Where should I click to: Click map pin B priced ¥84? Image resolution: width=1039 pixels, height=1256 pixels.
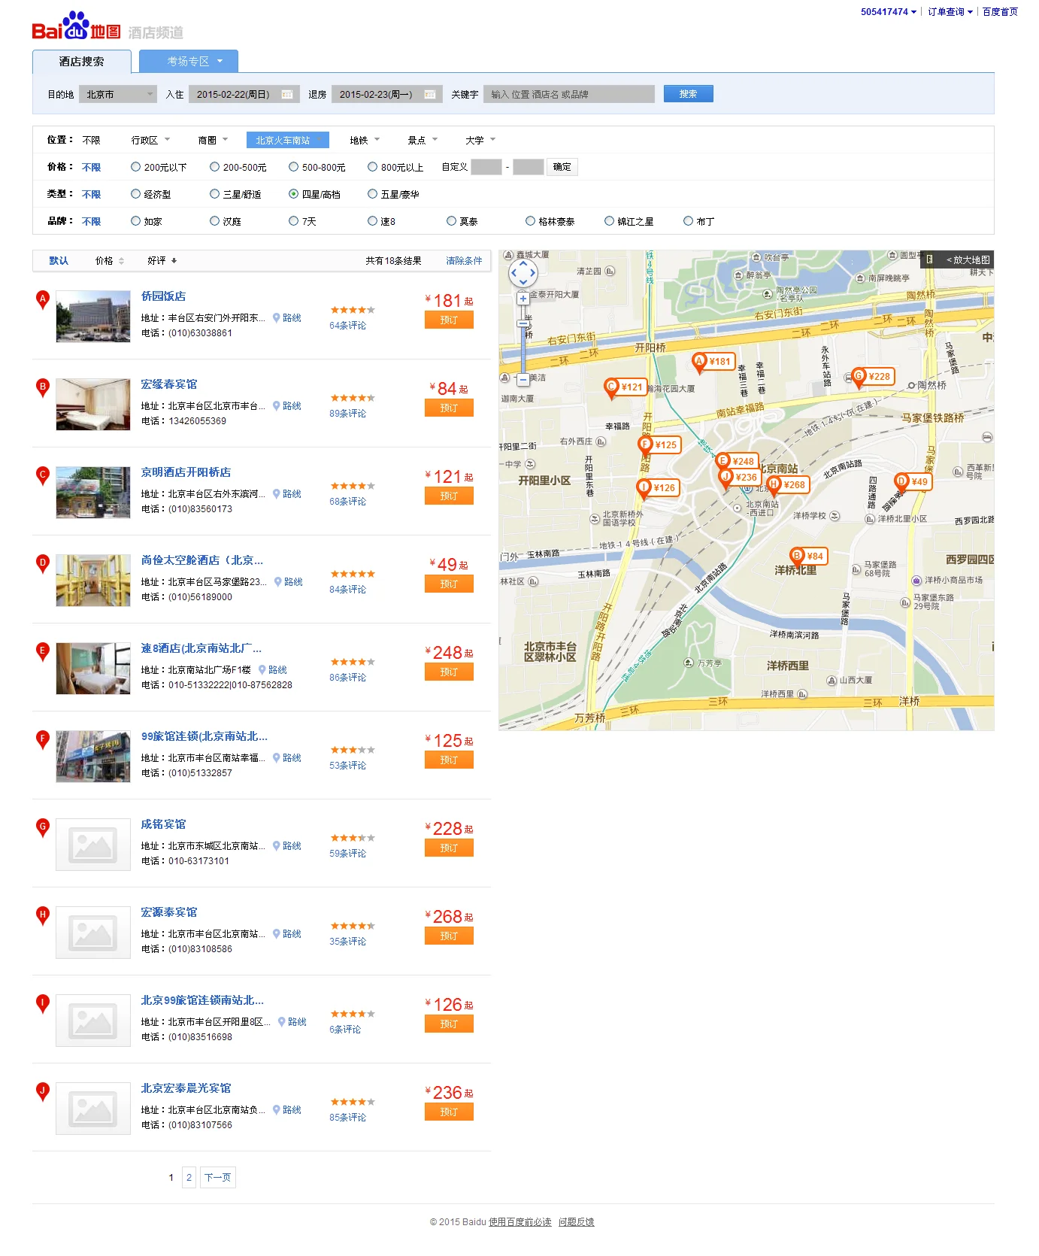pyautogui.click(x=808, y=557)
